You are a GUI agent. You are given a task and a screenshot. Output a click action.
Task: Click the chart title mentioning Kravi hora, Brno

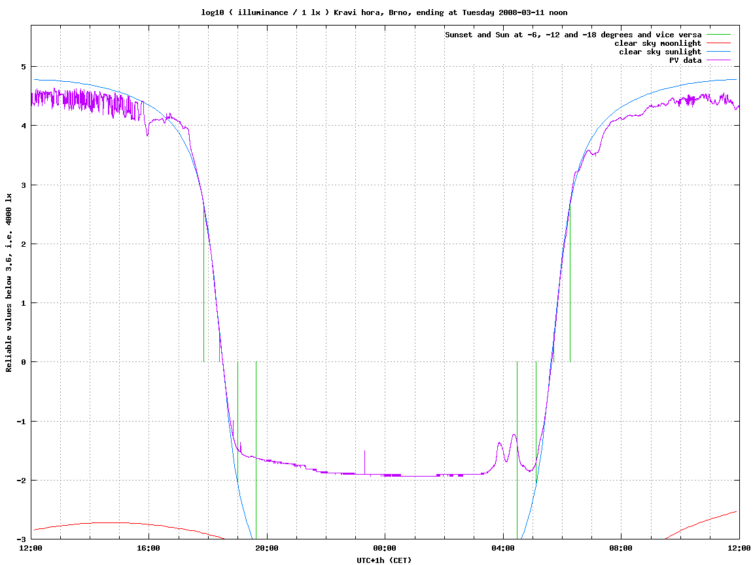[384, 12]
